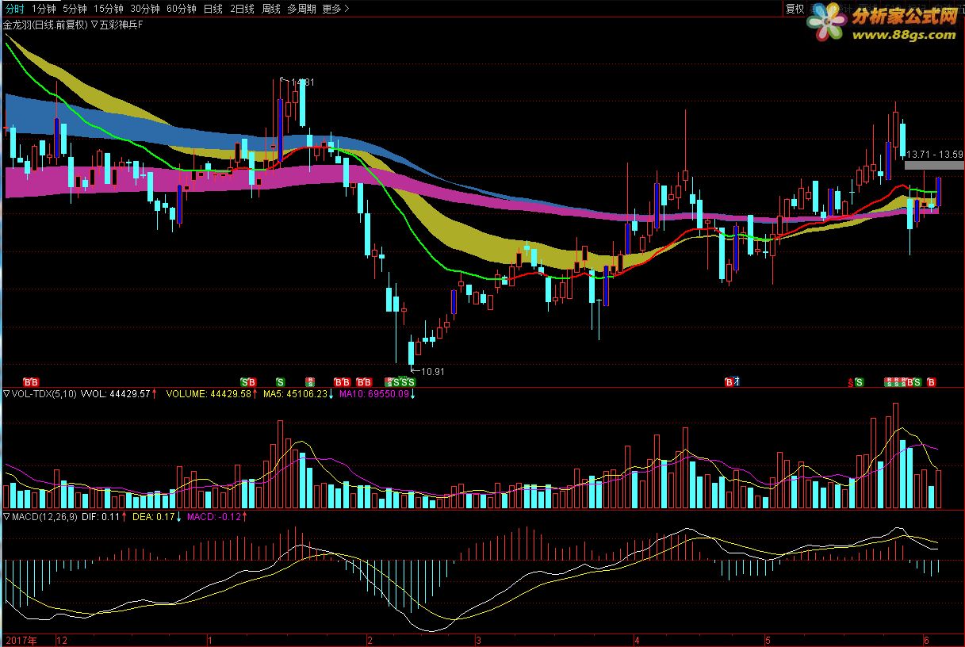Switch to the 日线 daily chart tab
This screenshot has width=965, height=647.
(213, 9)
